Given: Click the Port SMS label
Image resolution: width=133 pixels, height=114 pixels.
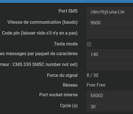Looking at the screenshot, I should point(68,11).
